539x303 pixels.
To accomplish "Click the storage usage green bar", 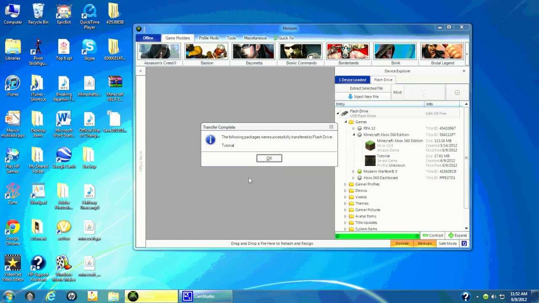I will point(378,236).
